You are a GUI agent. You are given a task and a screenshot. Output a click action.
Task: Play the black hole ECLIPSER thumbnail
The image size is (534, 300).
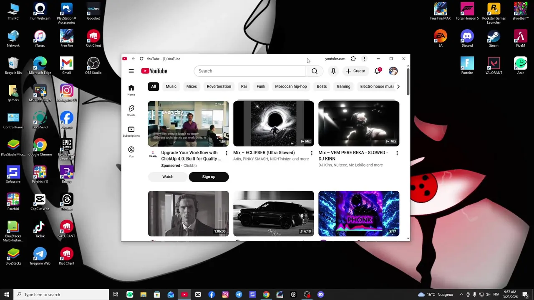pos(274,124)
